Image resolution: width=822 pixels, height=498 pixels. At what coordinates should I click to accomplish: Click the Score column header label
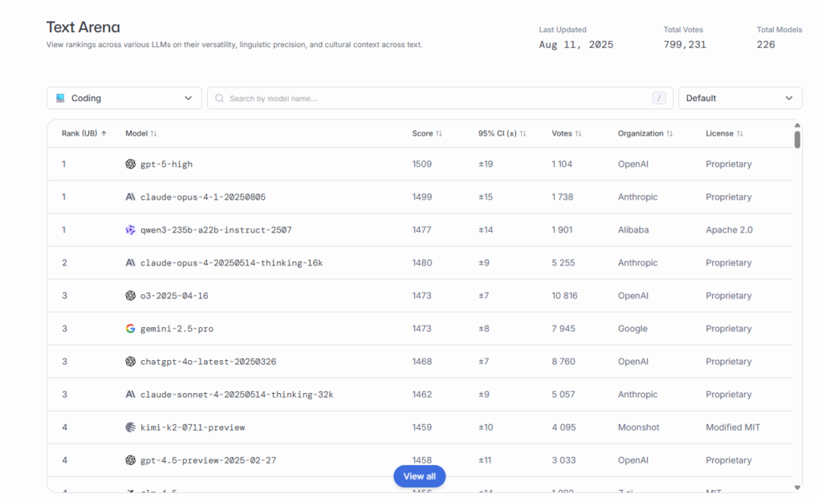coord(422,134)
